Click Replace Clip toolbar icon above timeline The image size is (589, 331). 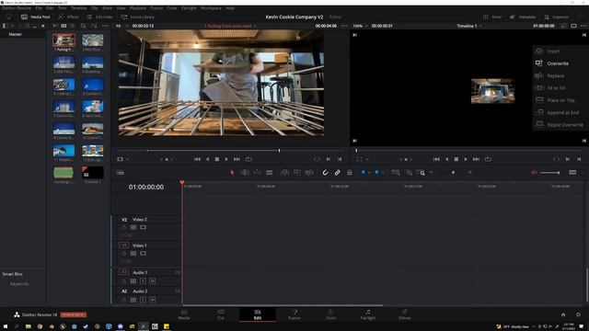click(x=309, y=173)
